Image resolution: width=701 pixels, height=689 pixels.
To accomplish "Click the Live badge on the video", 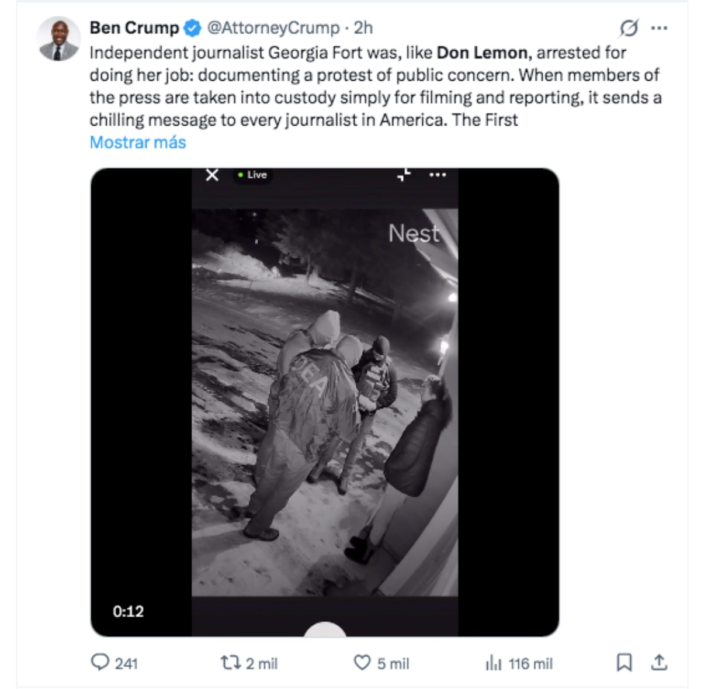I will click(252, 174).
